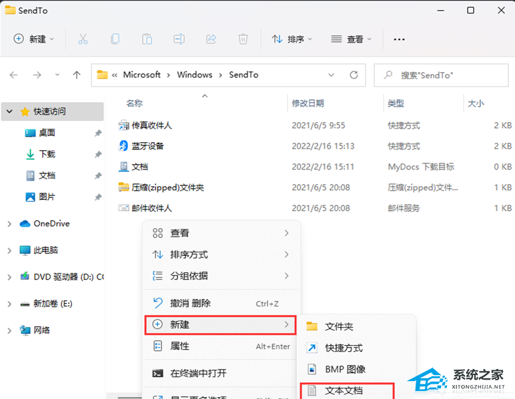Open the 蓝牙设备 shortcut file
This screenshot has height=399, width=515.
click(x=147, y=145)
